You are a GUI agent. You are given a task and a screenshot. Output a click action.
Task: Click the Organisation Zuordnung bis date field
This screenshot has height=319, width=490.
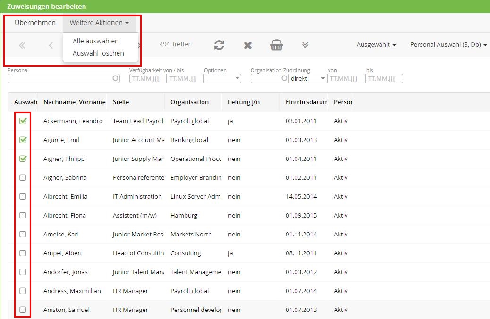click(384, 78)
